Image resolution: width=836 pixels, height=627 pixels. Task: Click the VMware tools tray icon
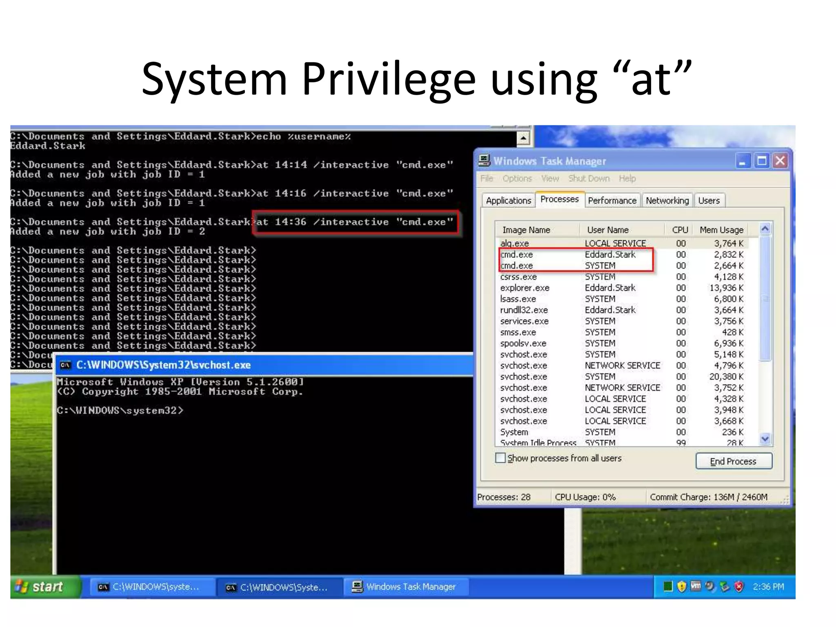[x=696, y=586]
